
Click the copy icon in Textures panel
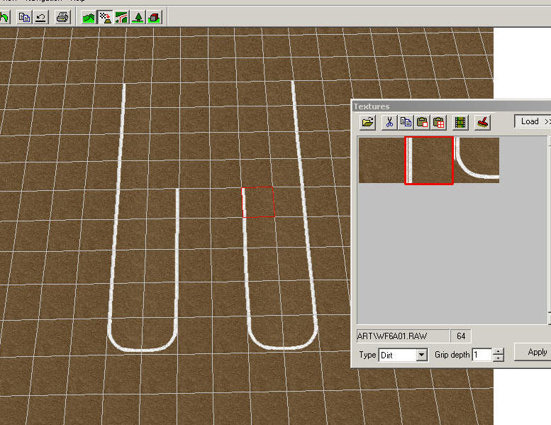[x=406, y=122]
